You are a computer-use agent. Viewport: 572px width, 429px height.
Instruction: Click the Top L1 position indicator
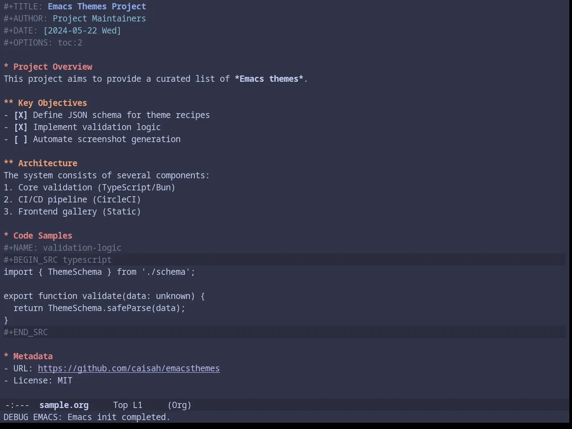click(x=128, y=405)
